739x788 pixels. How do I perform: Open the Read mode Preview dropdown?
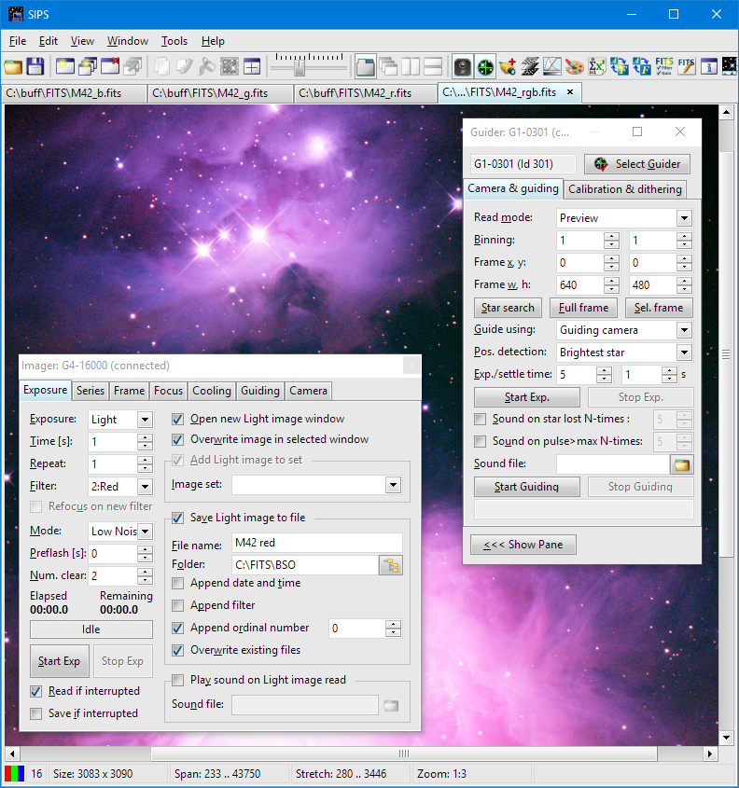tap(684, 218)
